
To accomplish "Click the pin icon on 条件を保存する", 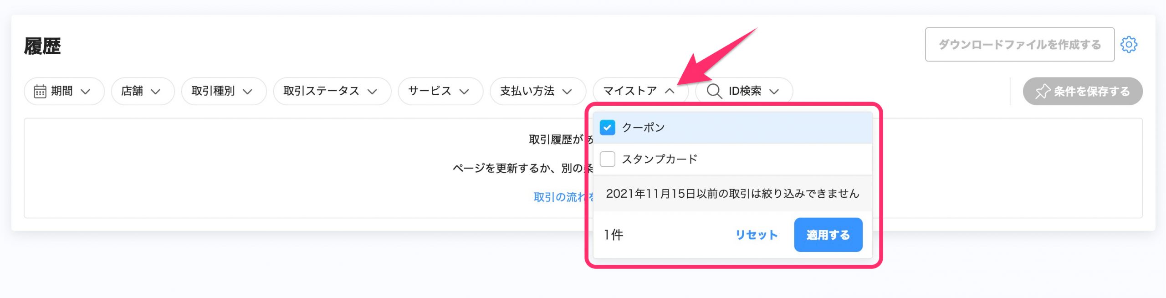I will [x=1043, y=91].
